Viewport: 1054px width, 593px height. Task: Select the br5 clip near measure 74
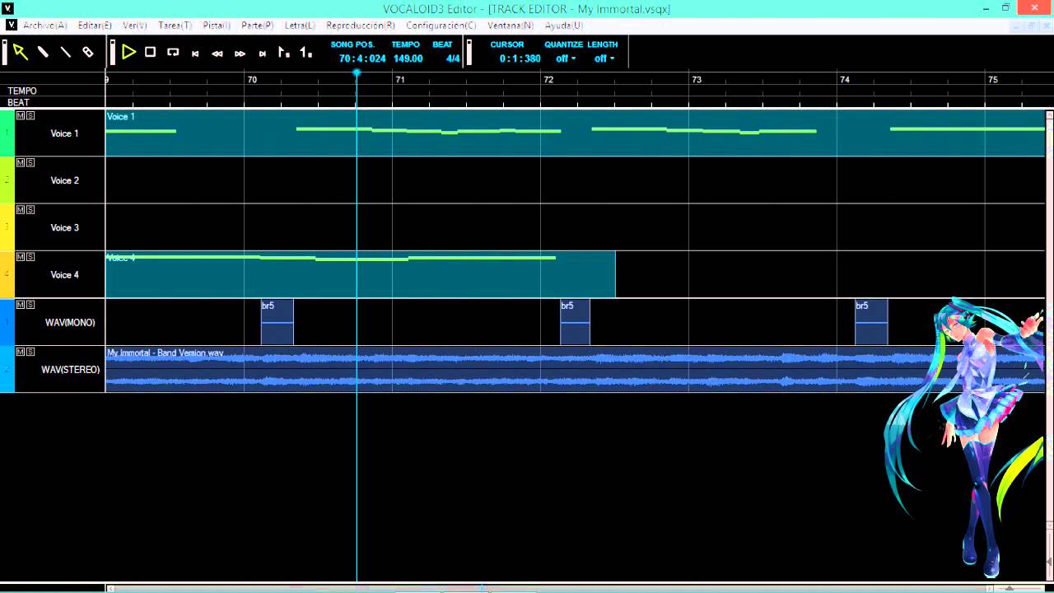pyautogui.click(x=871, y=322)
